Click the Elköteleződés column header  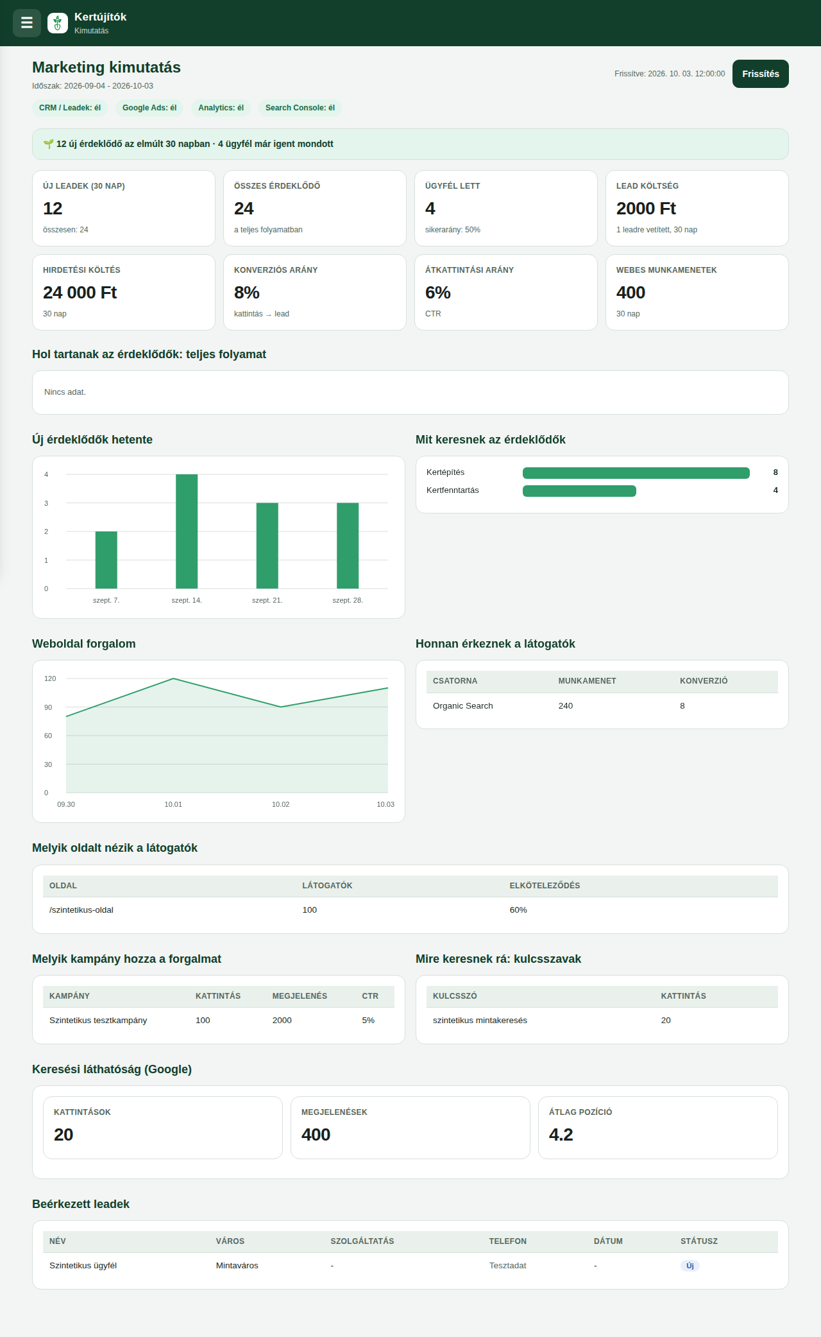point(545,886)
